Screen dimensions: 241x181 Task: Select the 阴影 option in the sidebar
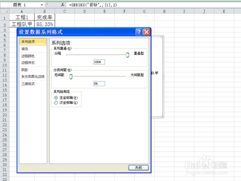pyautogui.click(x=25, y=70)
